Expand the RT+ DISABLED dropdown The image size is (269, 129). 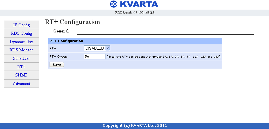pos(97,49)
